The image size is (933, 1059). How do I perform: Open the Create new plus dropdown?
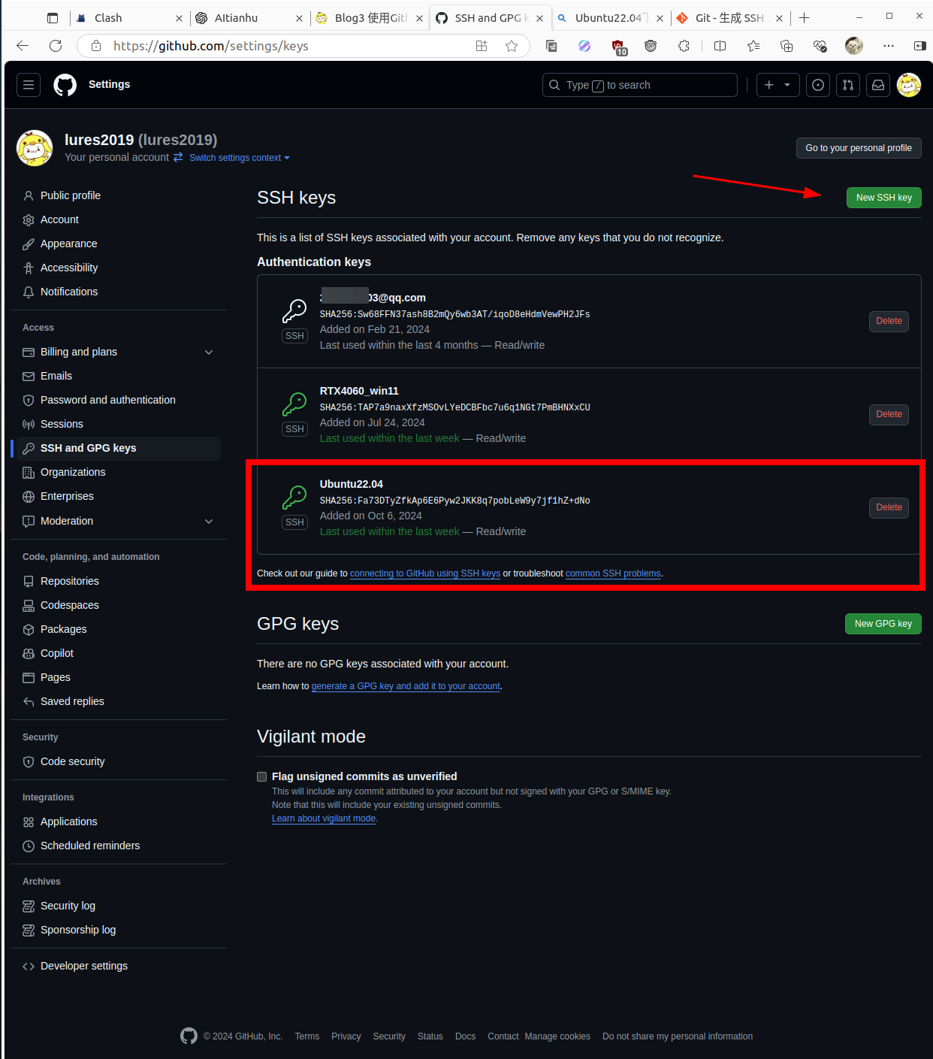click(x=777, y=85)
